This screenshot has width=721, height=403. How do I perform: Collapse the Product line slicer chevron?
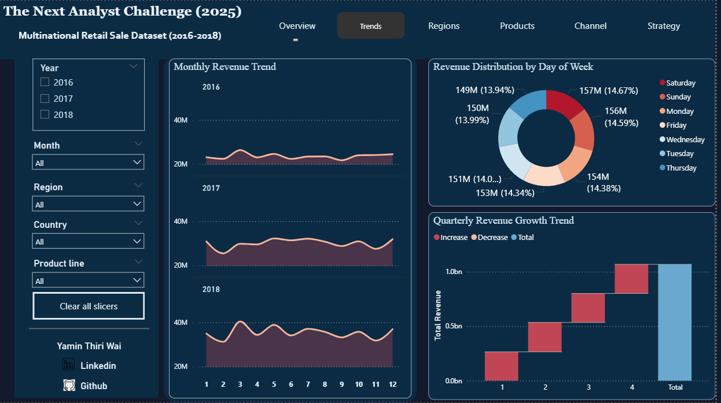138,262
